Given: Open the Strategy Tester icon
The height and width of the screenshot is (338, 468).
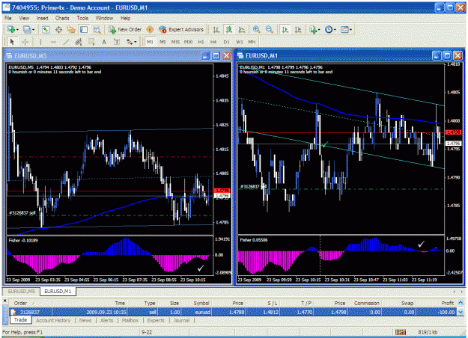Looking at the screenshot, I should [97, 29].
